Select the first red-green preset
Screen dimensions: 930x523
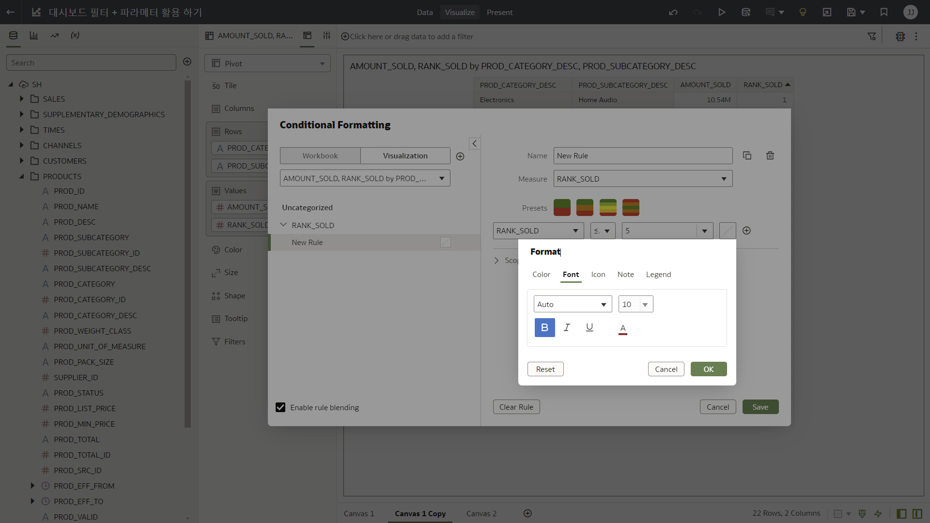coord(562,208)
